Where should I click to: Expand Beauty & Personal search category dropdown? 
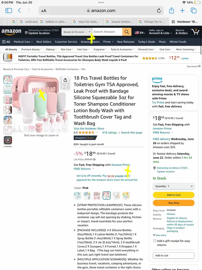click(x=77, y=32)
